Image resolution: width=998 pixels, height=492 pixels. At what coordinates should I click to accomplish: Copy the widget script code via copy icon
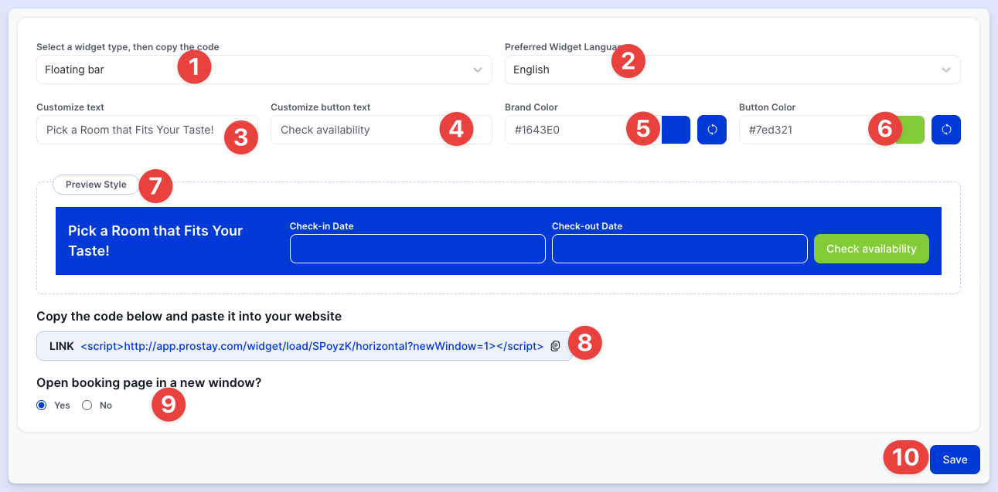[555, 346]
